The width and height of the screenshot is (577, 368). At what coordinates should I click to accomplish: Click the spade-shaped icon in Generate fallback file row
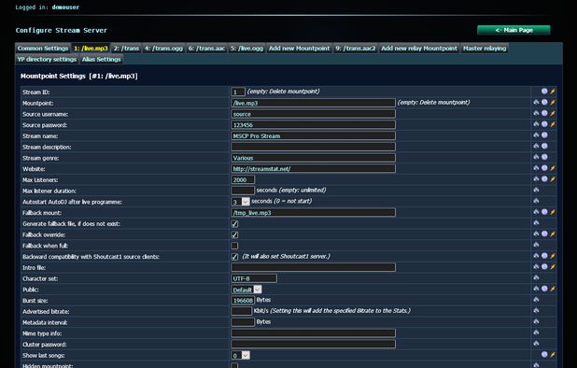coord(536,222)
